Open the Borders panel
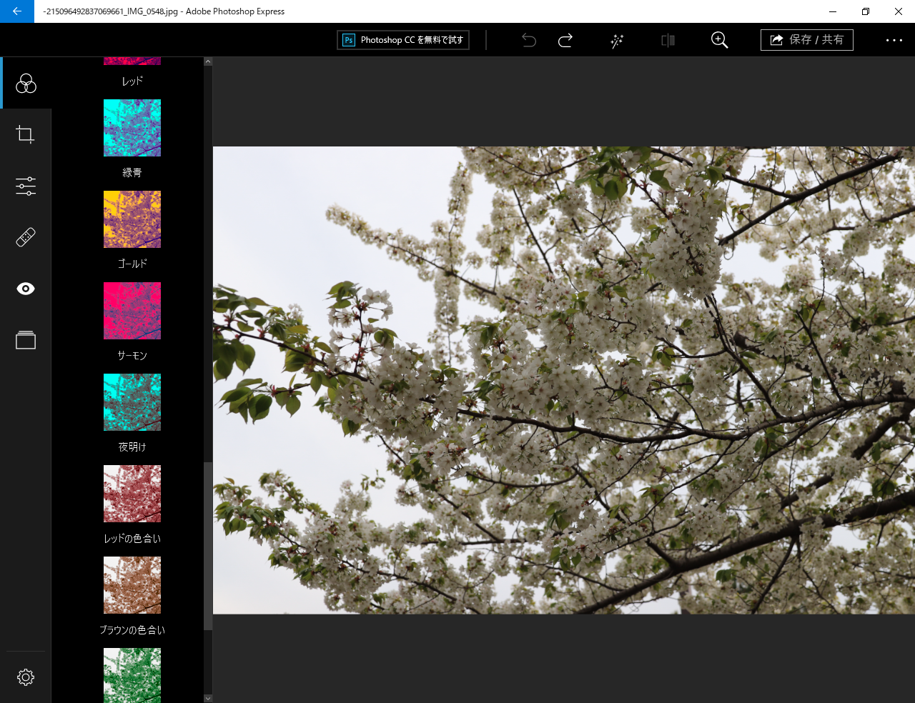The image size is (915, 703). pyautogui.click(x=26, y=340)
